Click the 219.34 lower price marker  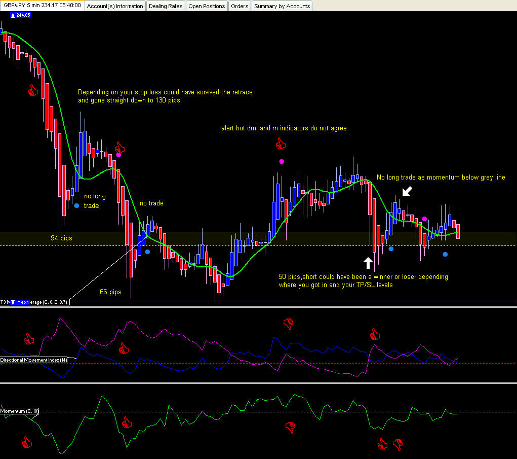click(20, 302)
